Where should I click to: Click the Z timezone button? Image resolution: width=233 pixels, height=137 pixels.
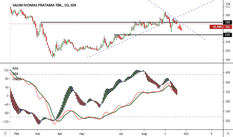[5, 134]
